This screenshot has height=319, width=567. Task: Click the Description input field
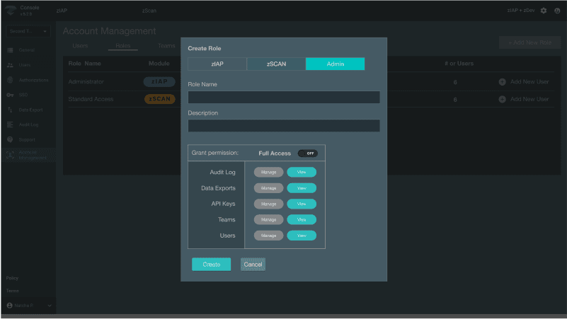click(x=283, y=126)
